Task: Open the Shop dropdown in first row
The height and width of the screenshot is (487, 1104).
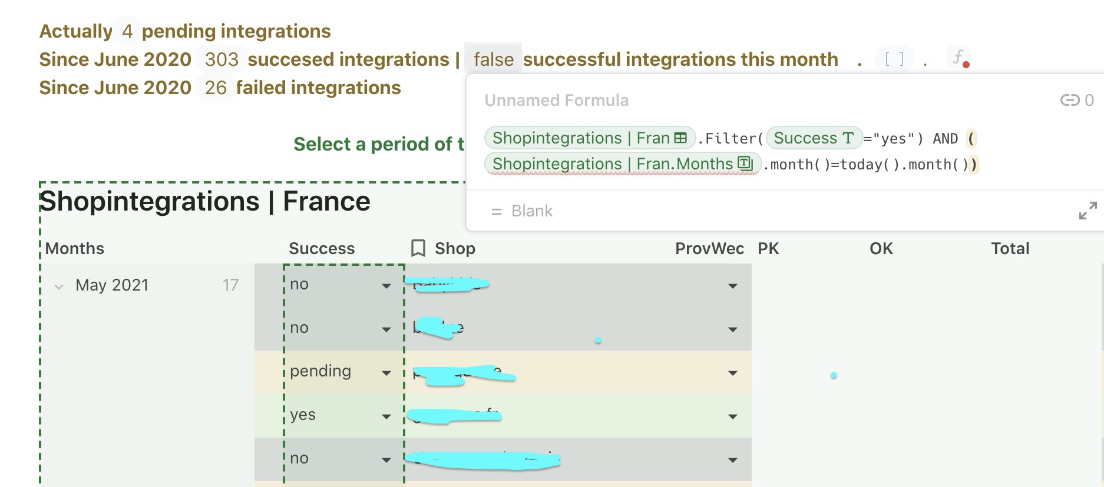Action: tap(733, 286)
